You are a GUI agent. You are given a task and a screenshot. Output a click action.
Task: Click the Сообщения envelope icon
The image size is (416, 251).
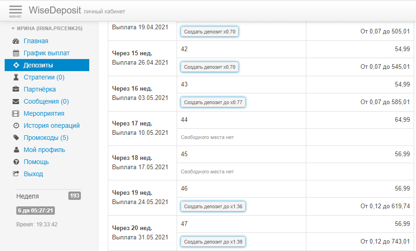tap(16, 102)
